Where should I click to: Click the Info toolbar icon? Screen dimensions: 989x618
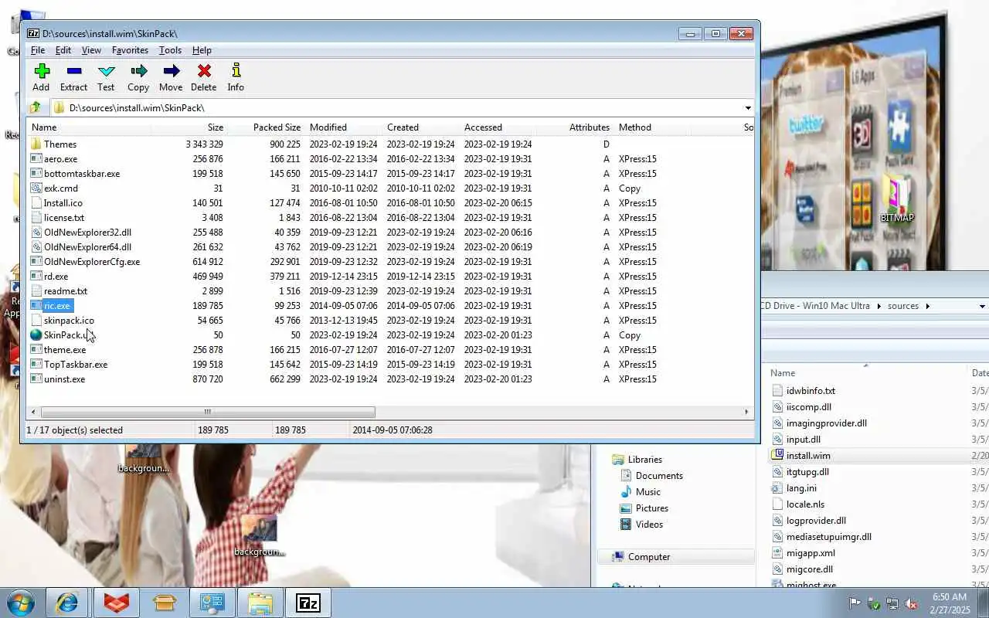[x=236, y=71]
